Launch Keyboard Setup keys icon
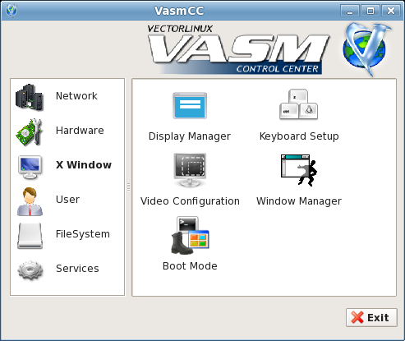This screenshot has width=405, height=341. point(298,104)
